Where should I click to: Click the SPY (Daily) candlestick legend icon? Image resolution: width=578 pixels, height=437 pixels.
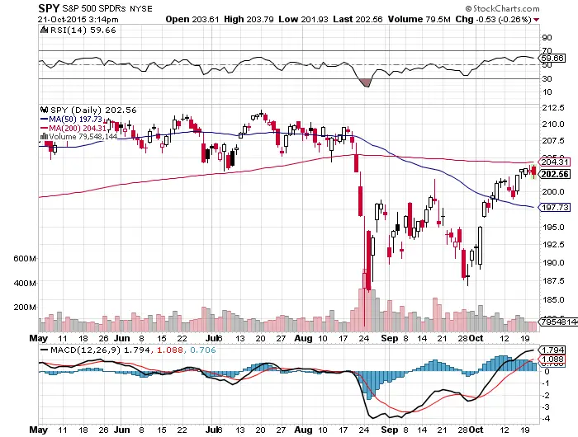point(45,110)
